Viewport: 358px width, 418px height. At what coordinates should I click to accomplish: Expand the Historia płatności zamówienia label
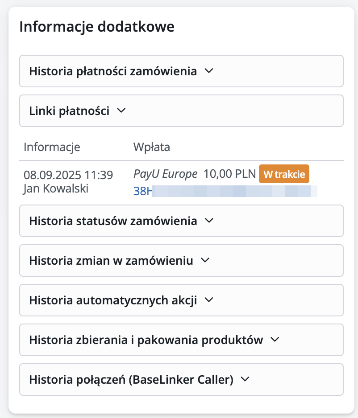[113, 71]
